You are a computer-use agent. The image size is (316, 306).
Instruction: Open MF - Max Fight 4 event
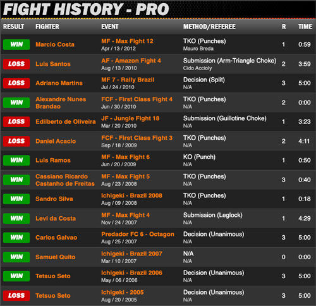[x=126, y=215]
